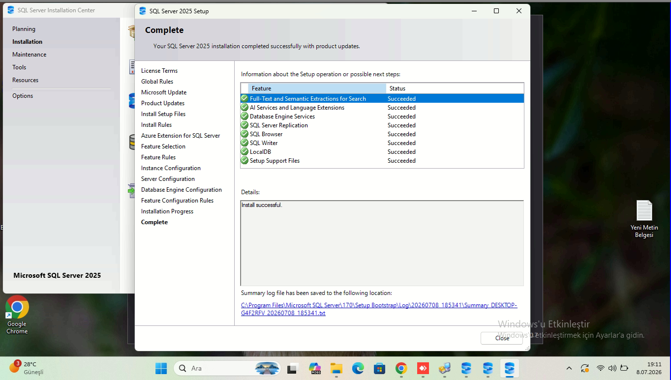Click Close to finish the setup wizard
Screen dimensions: 671x380
(x=502, y=338)
